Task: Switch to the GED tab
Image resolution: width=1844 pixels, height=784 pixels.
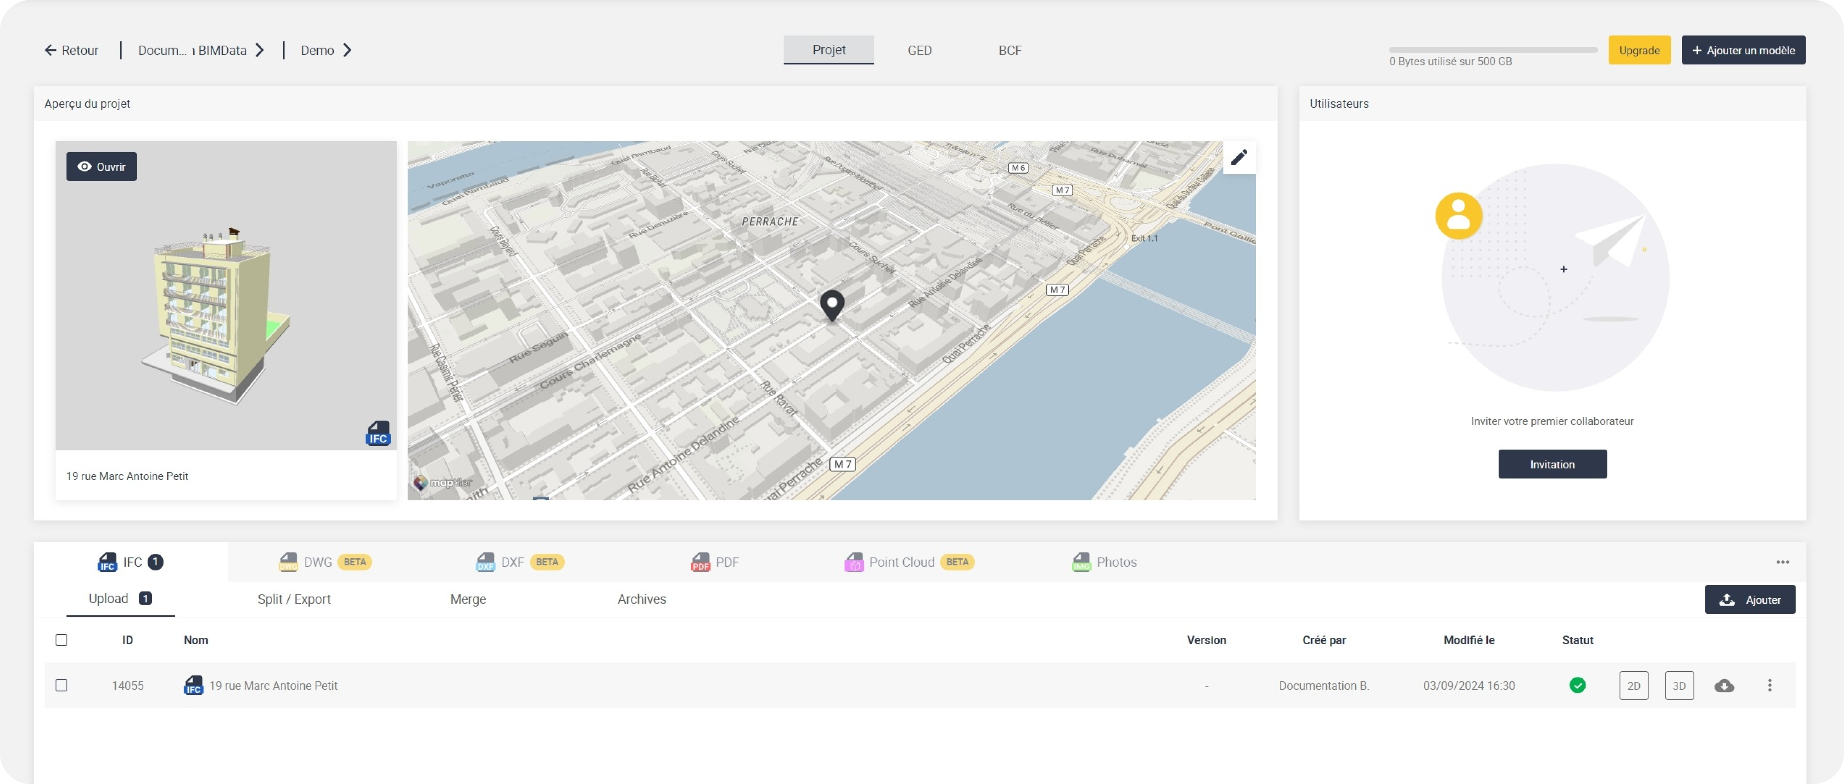Action: point(919,50)
